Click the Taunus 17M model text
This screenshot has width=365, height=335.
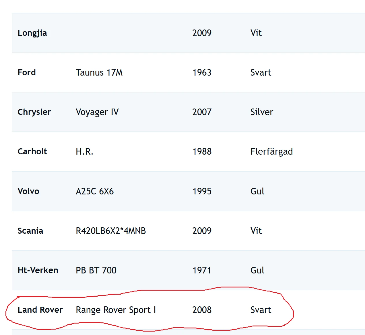pos(99,72)
